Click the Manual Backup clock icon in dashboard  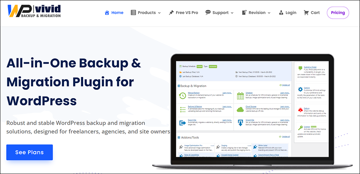tap(182, 96)
